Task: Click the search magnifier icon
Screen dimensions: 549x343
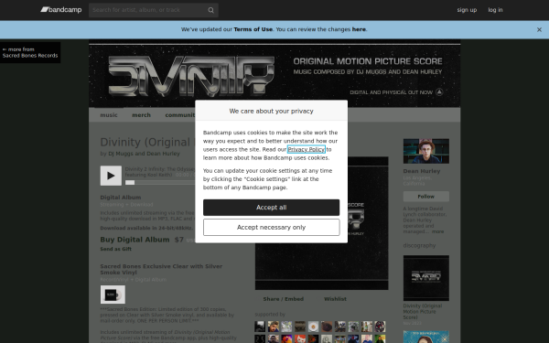Action: (x=210, y=10)
